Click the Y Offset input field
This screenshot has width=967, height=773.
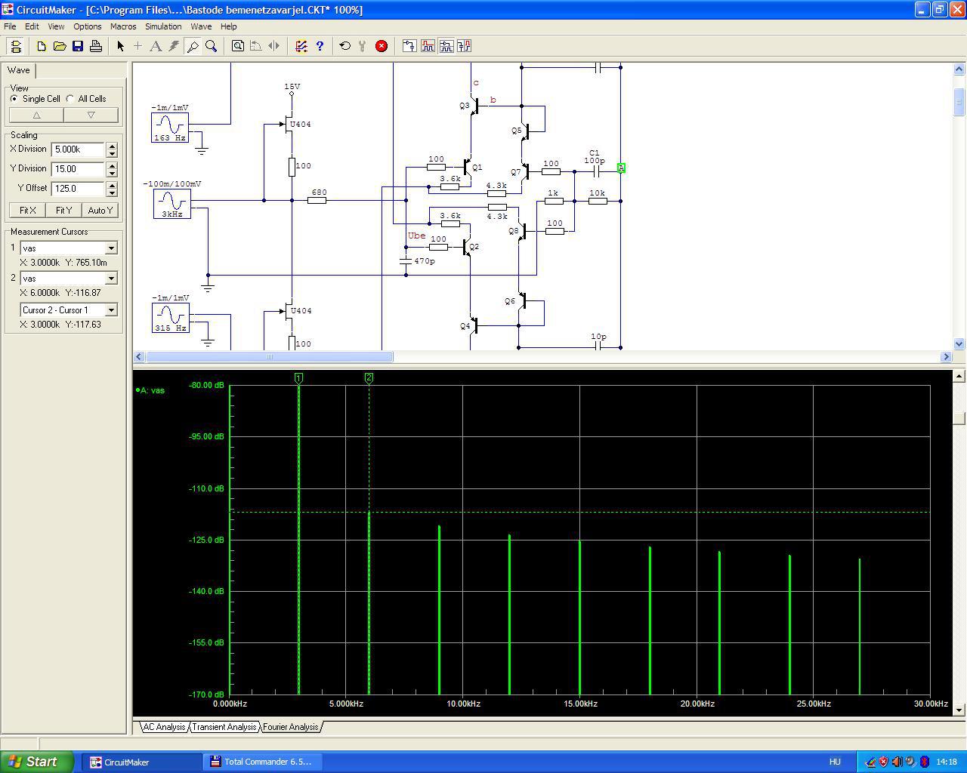click(x=78, y=189)
